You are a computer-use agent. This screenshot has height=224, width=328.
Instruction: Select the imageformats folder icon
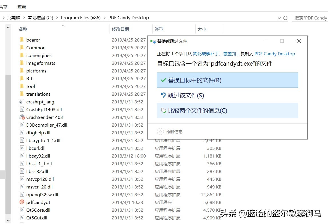click(22, 63)
